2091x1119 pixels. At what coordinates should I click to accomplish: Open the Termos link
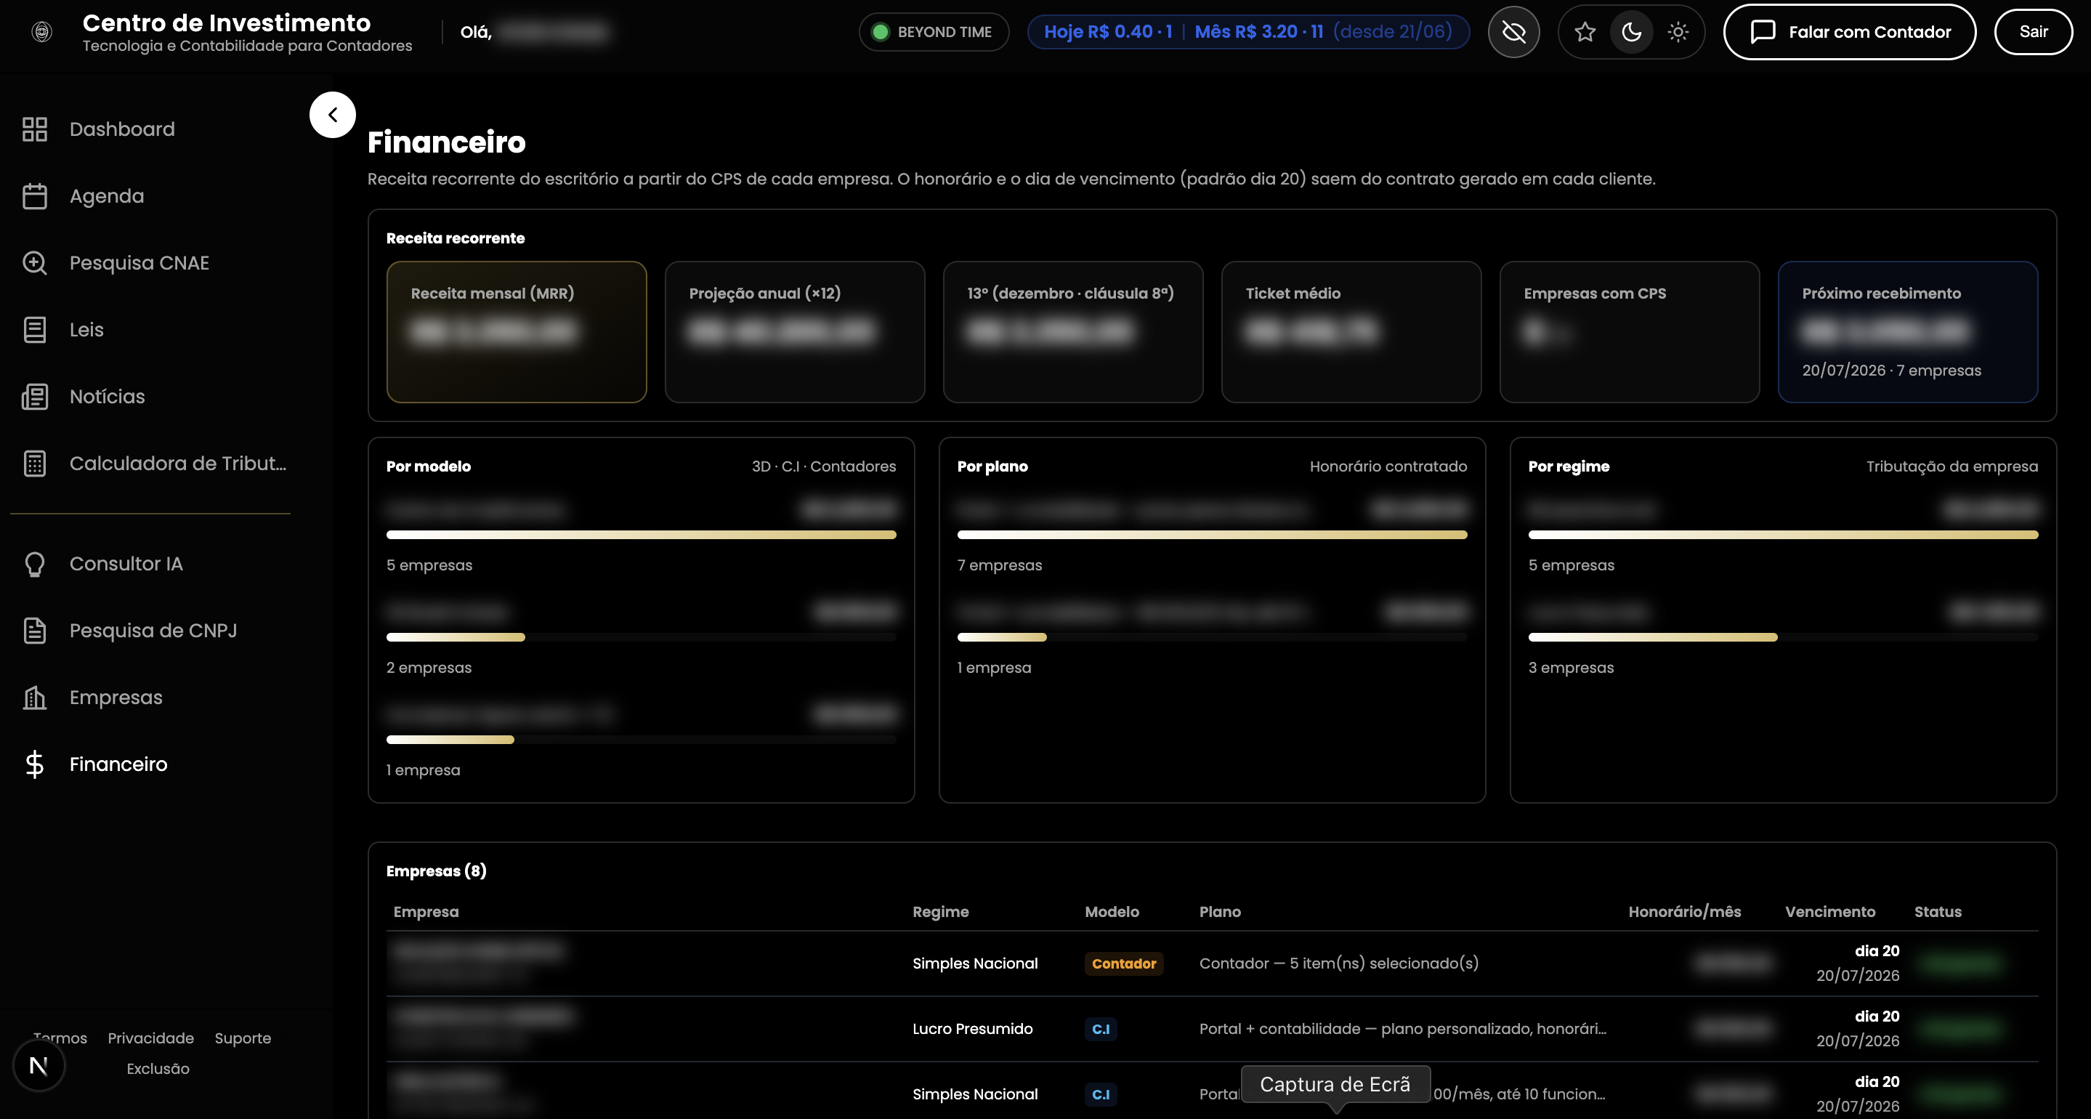60,1038
